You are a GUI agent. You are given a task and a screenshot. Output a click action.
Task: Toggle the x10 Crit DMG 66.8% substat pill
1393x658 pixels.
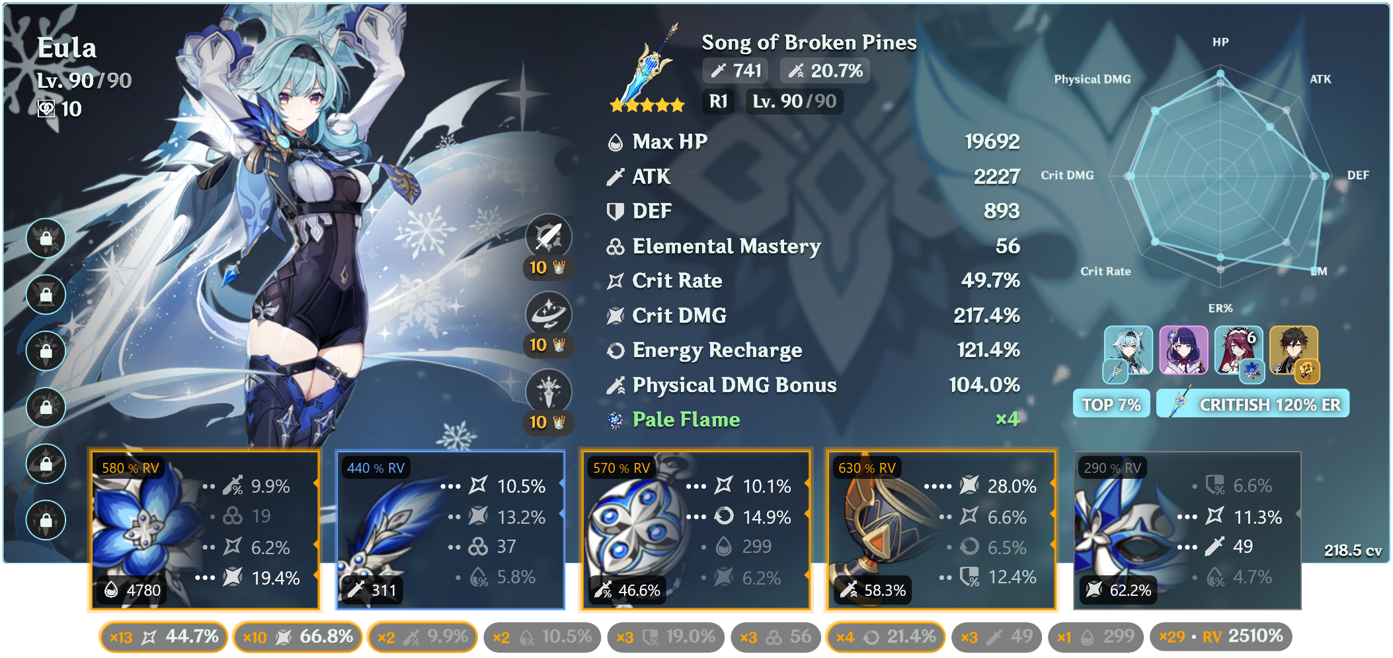(x=298, y=637)
